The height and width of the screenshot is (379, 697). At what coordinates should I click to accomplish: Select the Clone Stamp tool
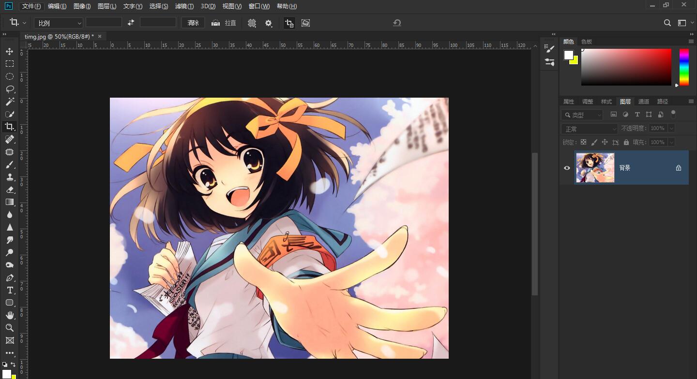9,177
